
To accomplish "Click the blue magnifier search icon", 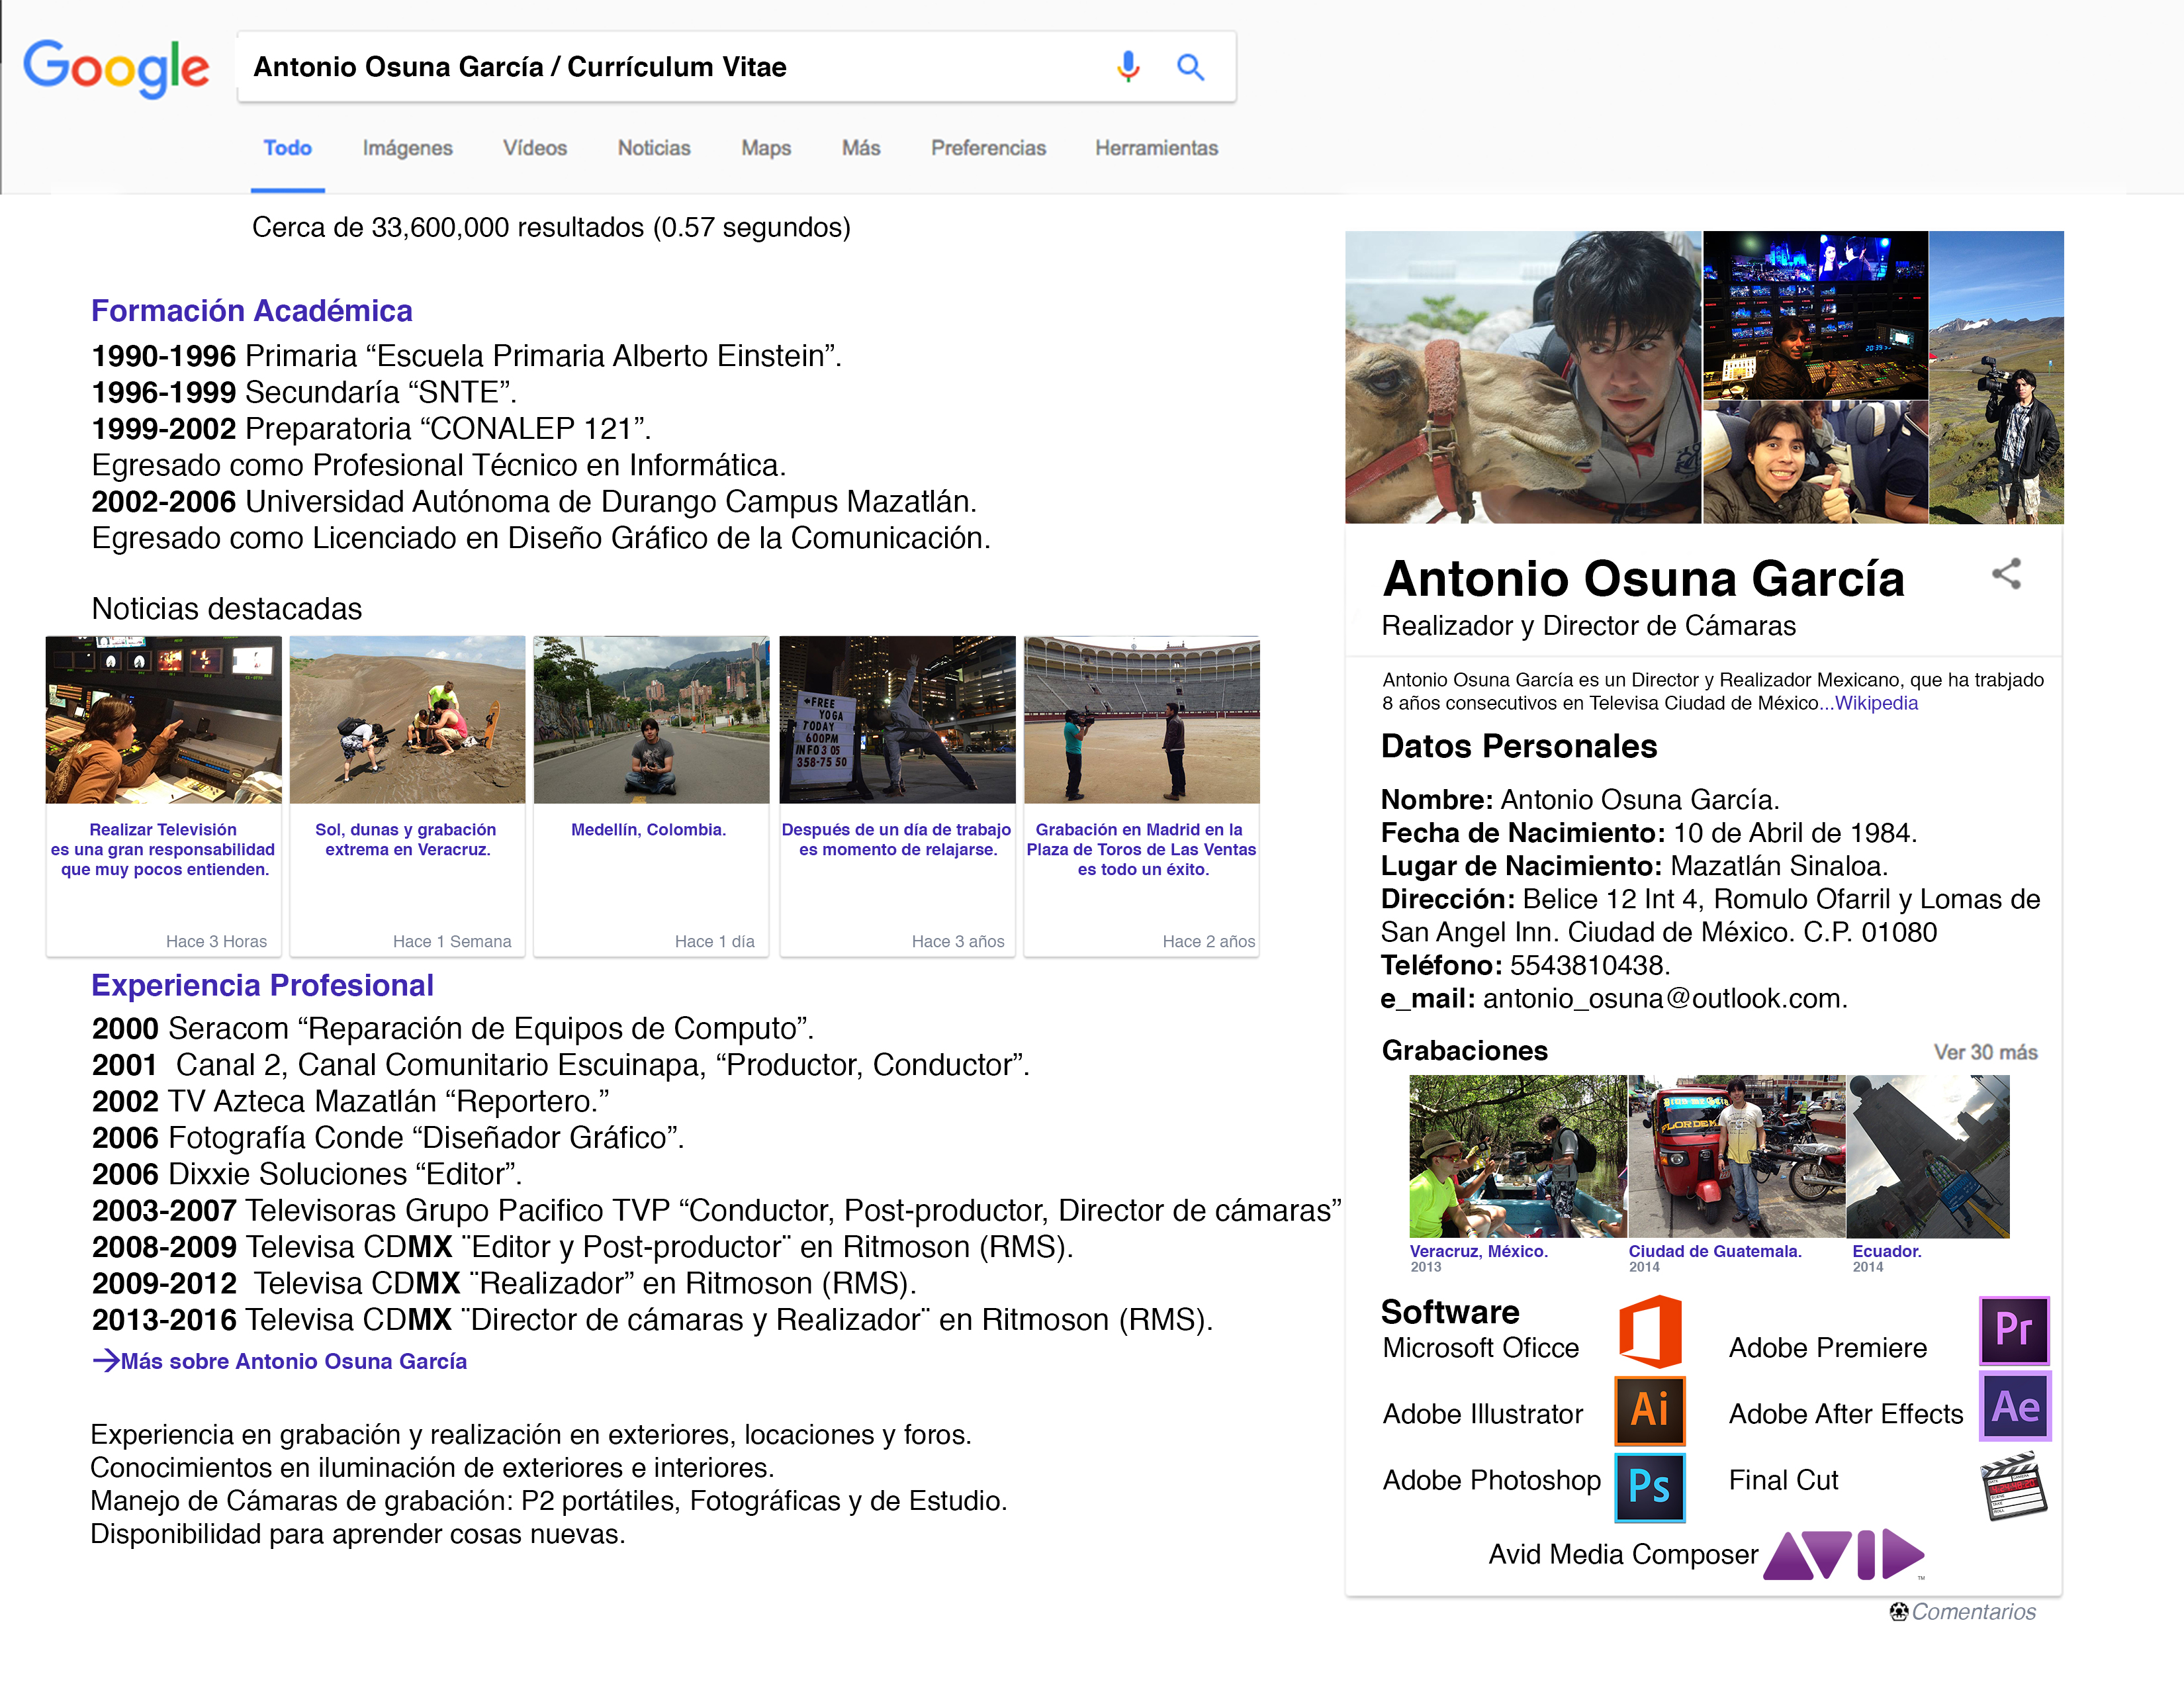I will [x=1190, y=67].
